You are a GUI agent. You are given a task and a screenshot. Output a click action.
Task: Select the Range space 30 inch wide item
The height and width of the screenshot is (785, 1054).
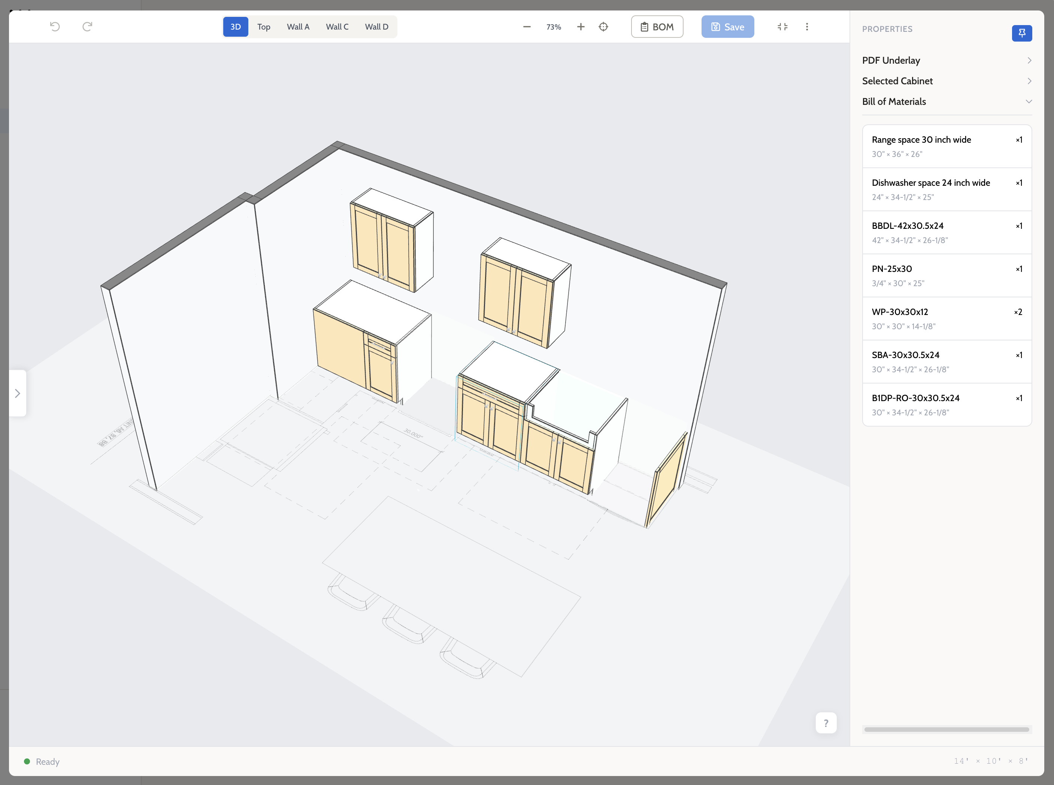tap(947, 146)
